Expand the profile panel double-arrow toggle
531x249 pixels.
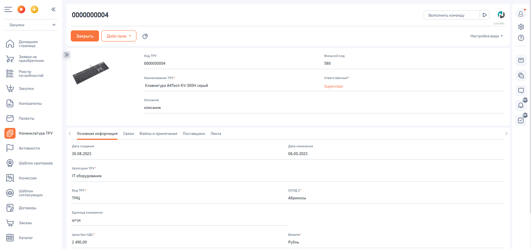pos(67,55)
